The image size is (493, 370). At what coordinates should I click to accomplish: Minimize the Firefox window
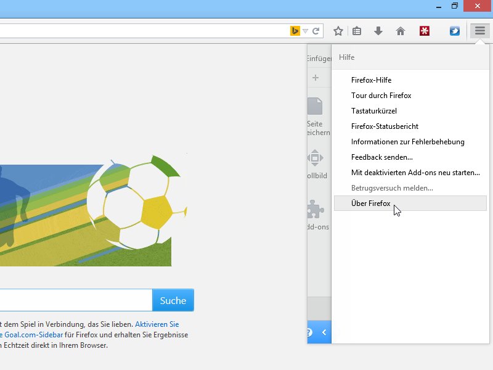439,6
